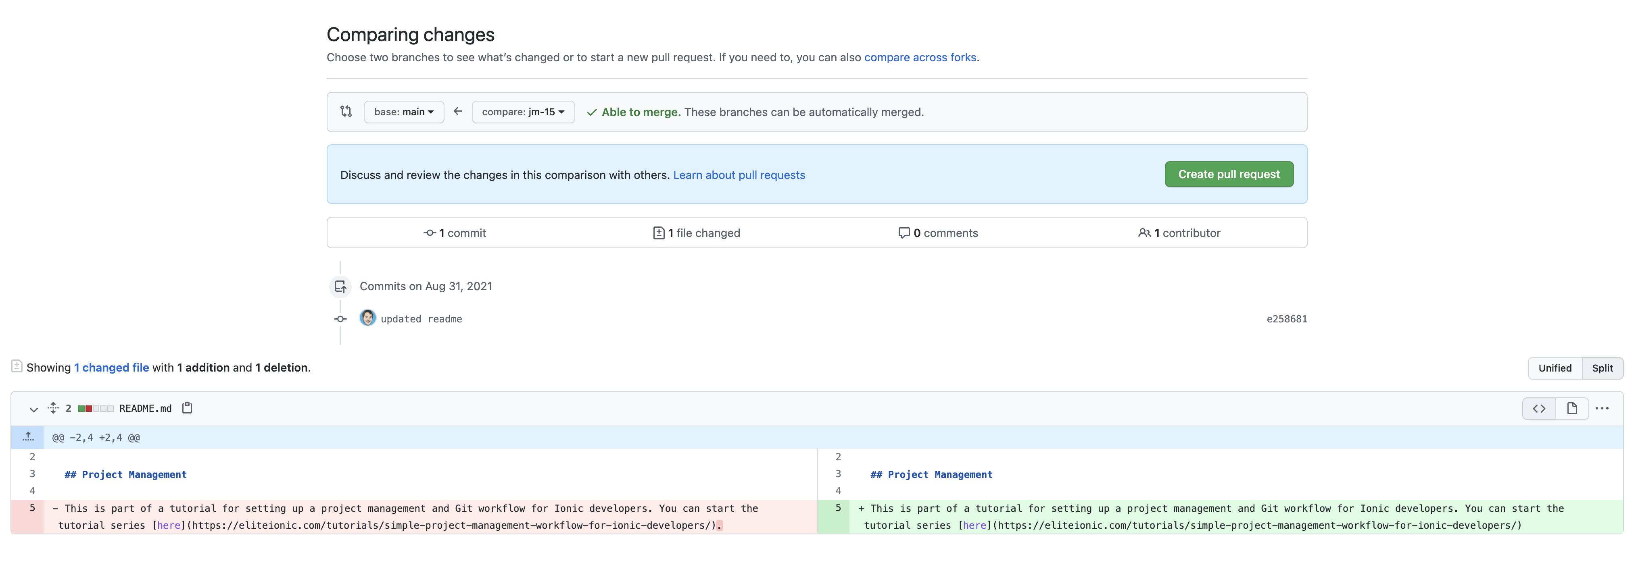
Task: Copy the README.md file path
Action: click(x=187, y=408)
